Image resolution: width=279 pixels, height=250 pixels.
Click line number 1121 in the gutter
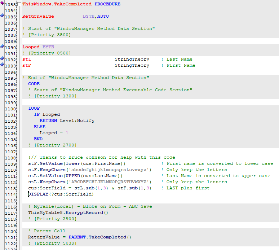pyautogui.click(x=10, y=237)
